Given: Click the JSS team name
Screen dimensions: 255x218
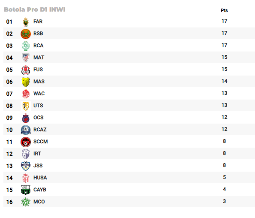Looking at the screenshot, I should 38,166.
